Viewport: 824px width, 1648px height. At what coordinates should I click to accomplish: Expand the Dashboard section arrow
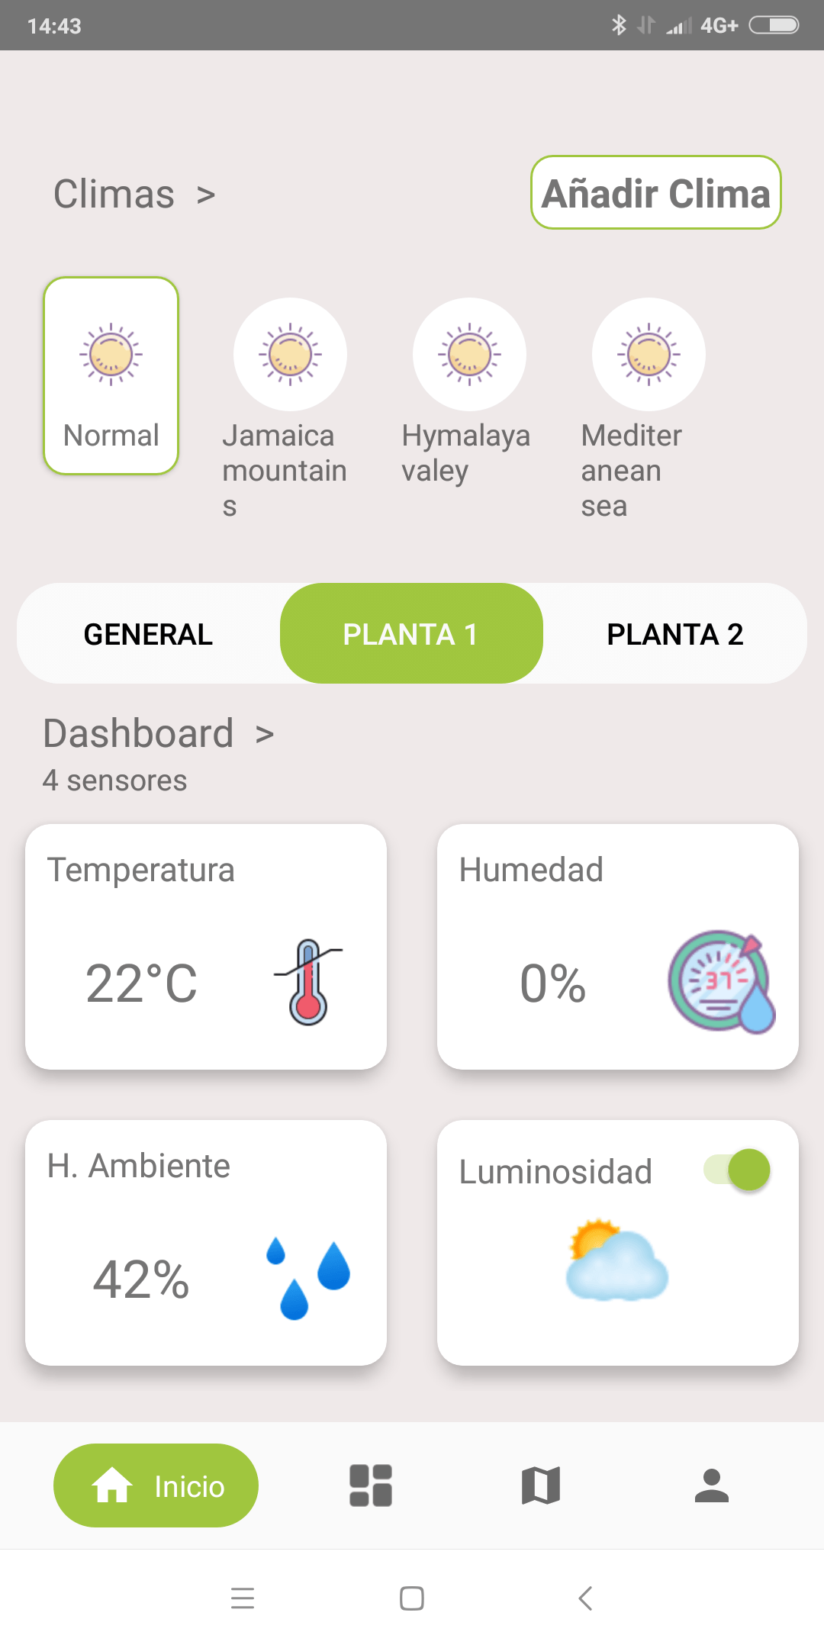264,735
